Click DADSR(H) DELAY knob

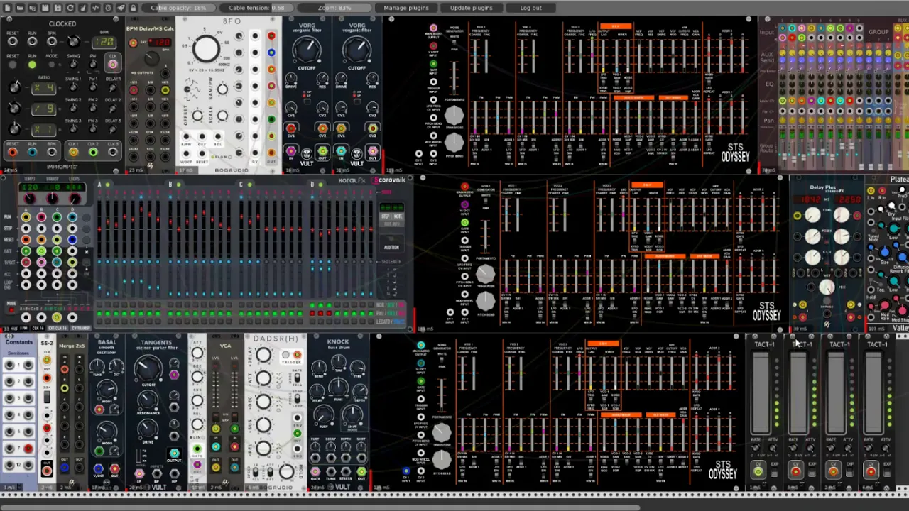(x=263, y=355)
